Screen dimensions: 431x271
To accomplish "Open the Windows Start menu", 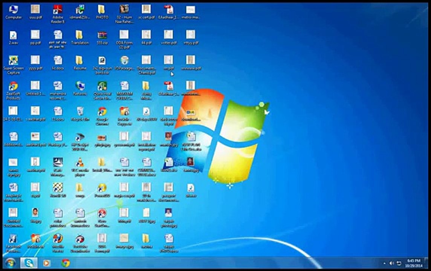I will tap(10, 263).
